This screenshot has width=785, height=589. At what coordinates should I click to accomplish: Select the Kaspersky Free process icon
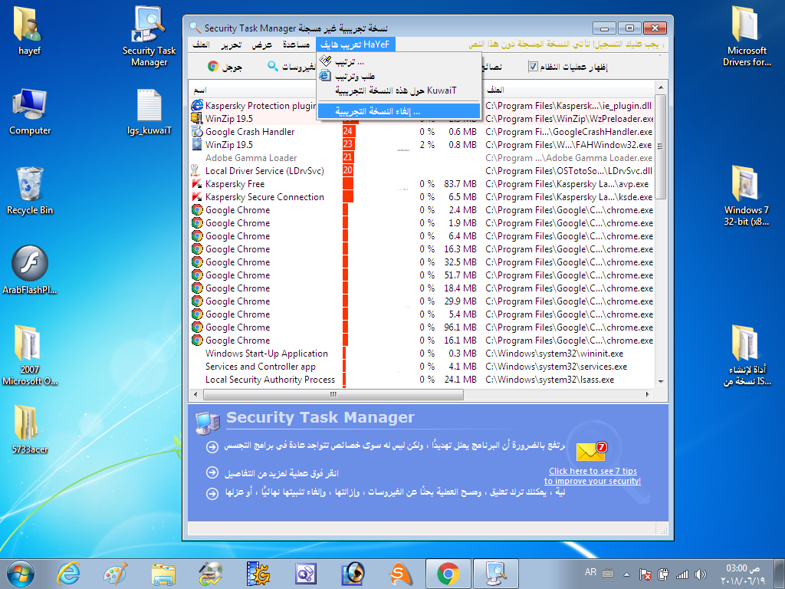click(197, 184)
